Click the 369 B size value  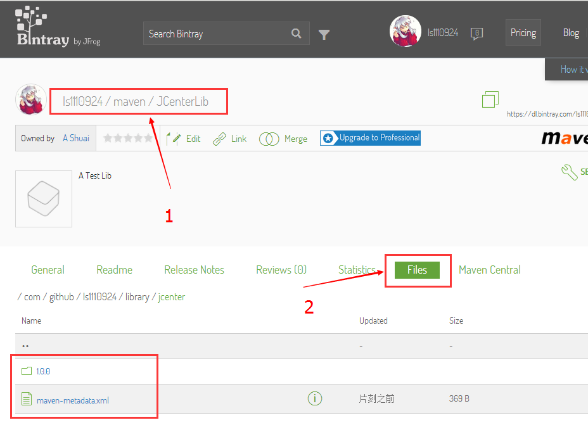coord(459,398)
